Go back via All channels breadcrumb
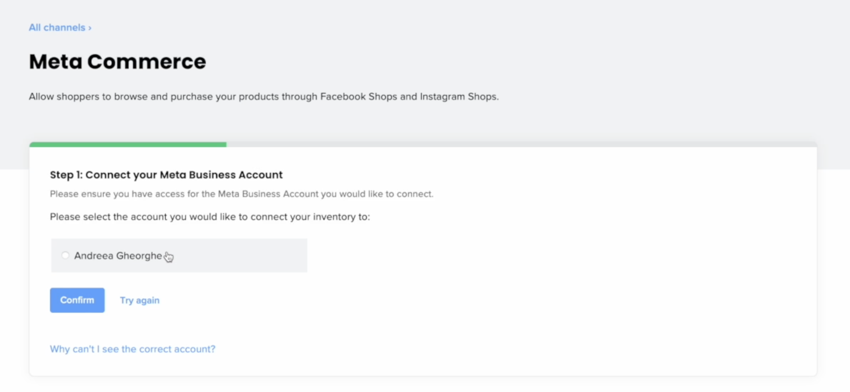 click(57, 27)
